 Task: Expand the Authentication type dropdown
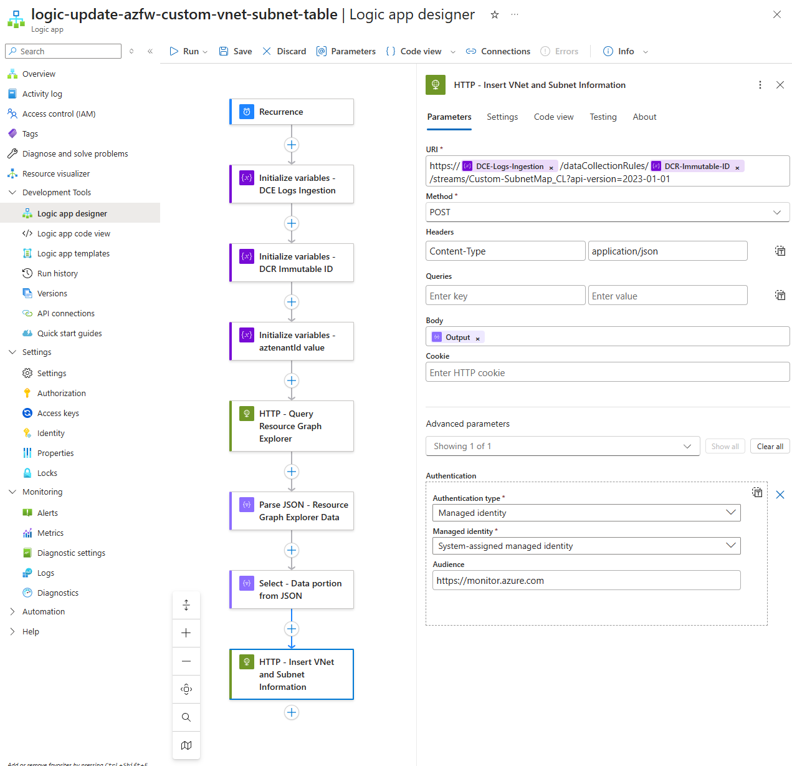[x=586, y=513]
